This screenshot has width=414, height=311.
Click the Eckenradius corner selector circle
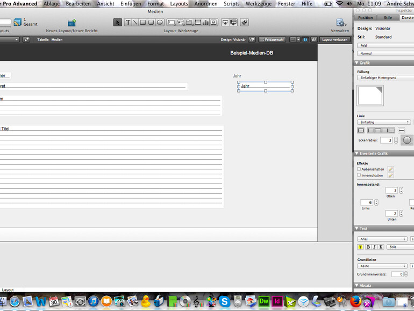[x=407, y=140]
